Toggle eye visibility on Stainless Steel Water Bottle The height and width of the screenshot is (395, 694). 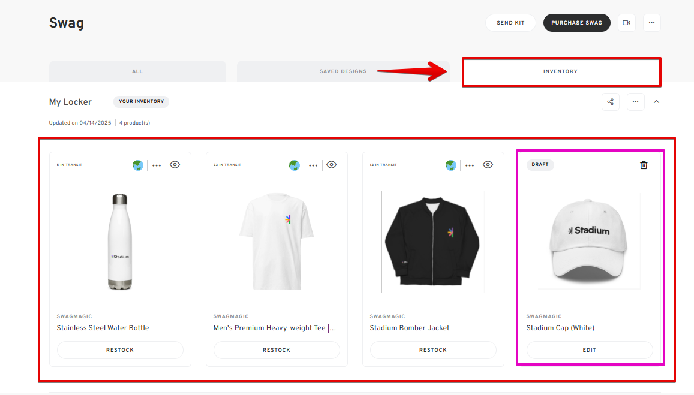(175, 165)
